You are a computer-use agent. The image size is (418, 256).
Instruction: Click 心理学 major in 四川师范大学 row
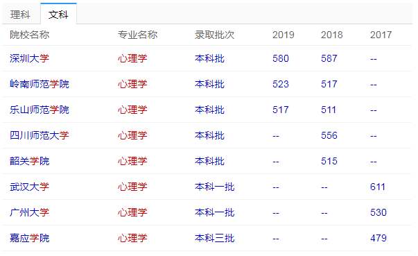pyautogui.click(x=132, y=135)
